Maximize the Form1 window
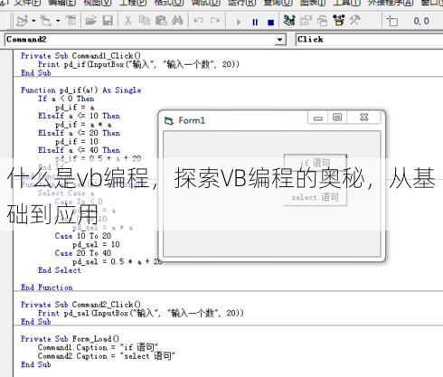Viewport: 443px width, 377px height. pos(337,118)
